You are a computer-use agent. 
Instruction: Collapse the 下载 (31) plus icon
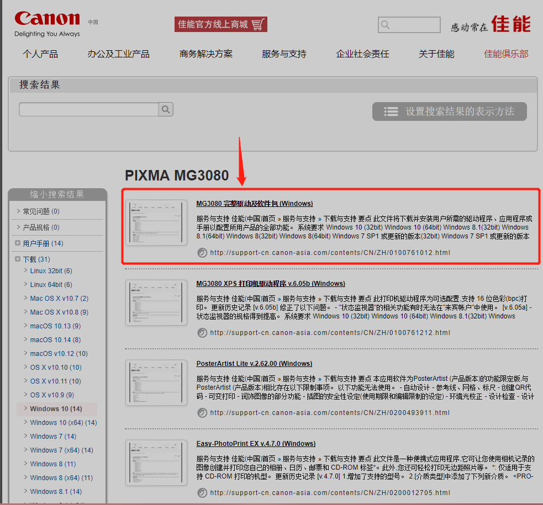pos(17,259)
